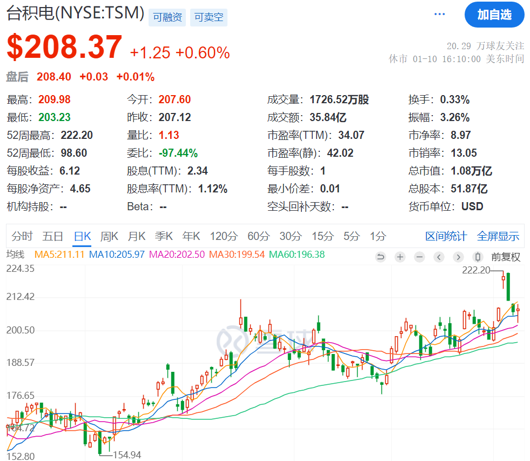Open the 前复权 adjustment selector
Screen dimensions: 530x461
506,257
